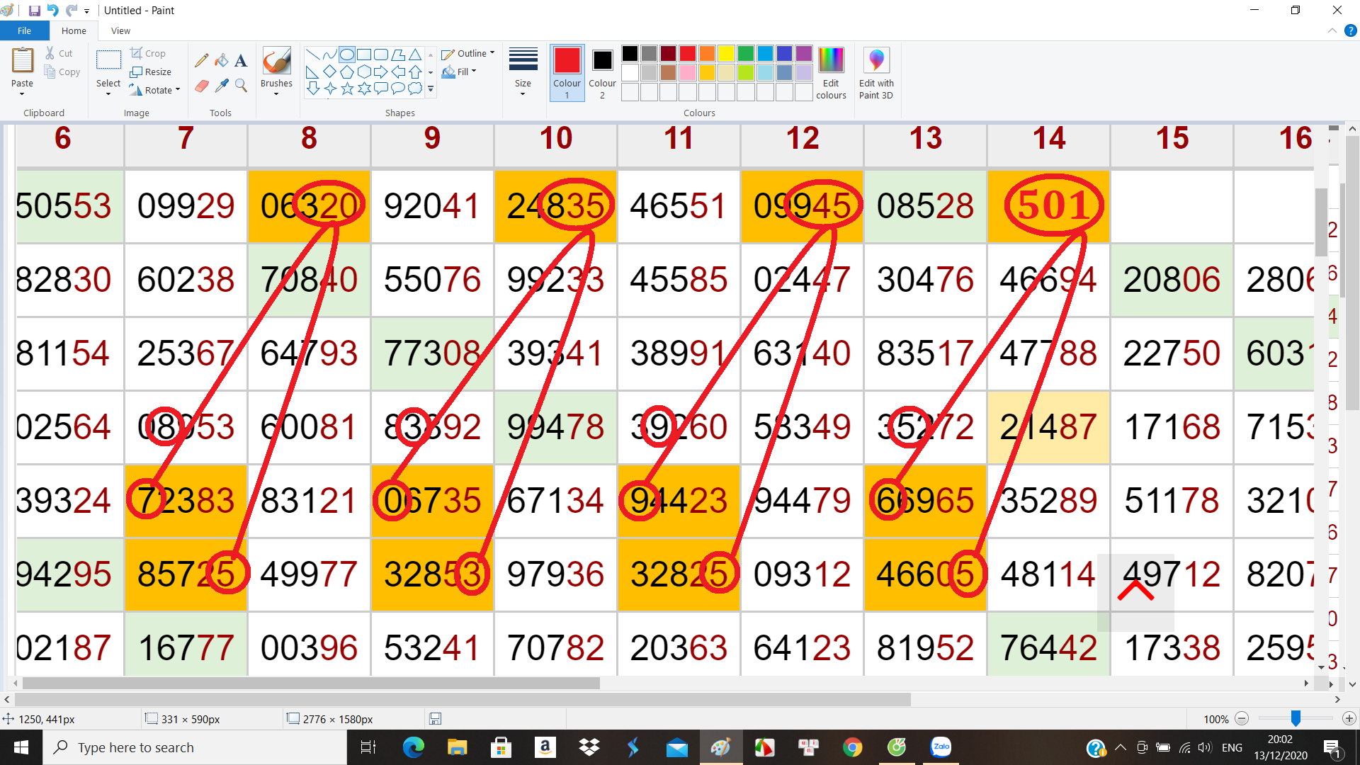This screenshot has height=765, width=1360.
Task: Toggle Colour 1 as active colour
Action: 567,72
